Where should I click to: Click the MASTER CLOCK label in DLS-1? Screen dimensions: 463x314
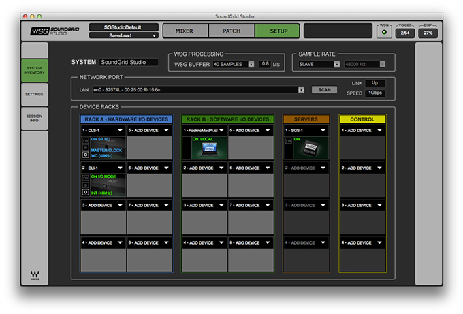(x=106, y=150)
